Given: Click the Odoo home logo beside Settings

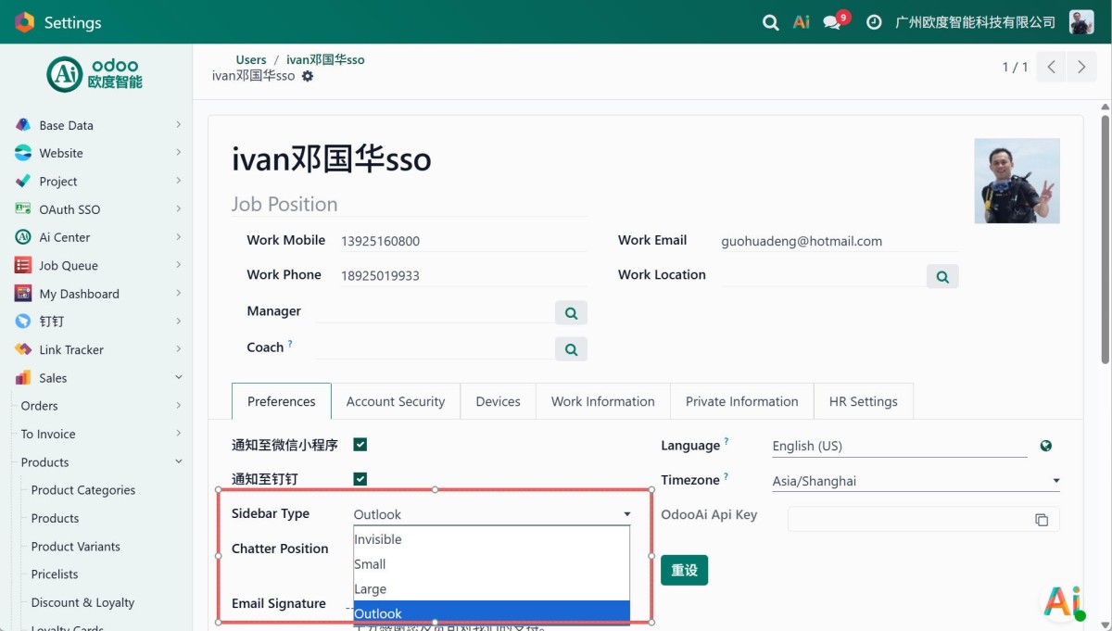Looking at the screenshot, I should pyautogui.click(x=25, y=22).
